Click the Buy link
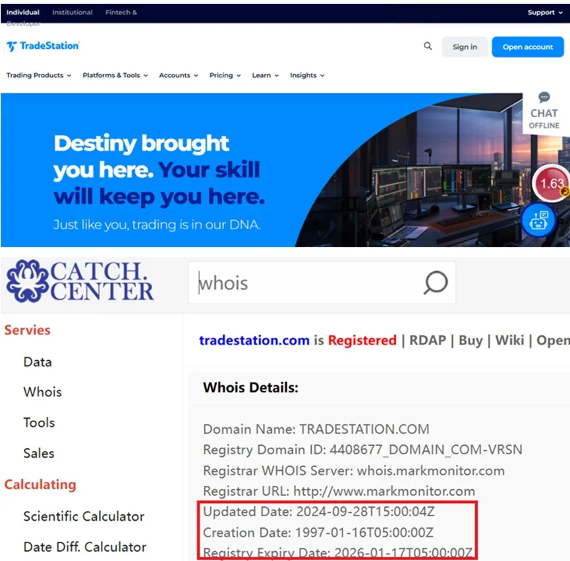 point(470,340)
